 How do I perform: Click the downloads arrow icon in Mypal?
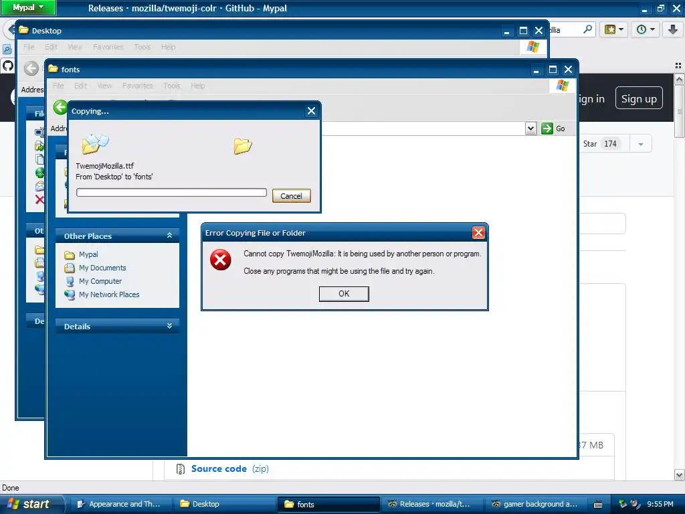[x=672, y=29]
